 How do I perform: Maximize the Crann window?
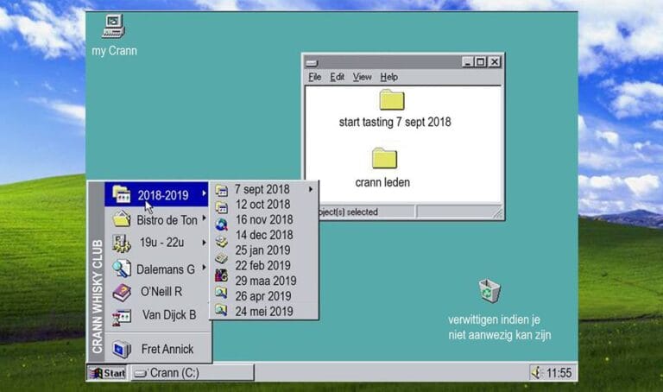[481, 62]
